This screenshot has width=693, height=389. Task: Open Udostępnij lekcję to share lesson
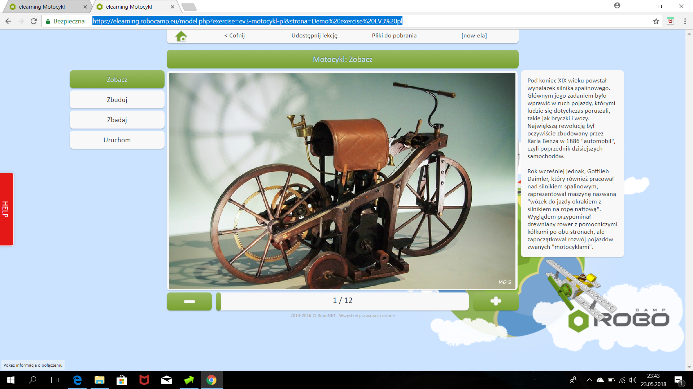tap(314, 35)
